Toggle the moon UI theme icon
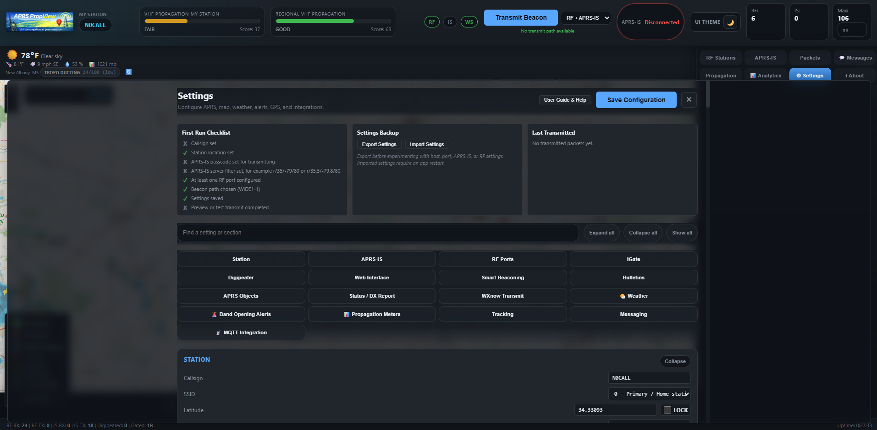The width and height of the screenshot is (877, 430). 730,22
